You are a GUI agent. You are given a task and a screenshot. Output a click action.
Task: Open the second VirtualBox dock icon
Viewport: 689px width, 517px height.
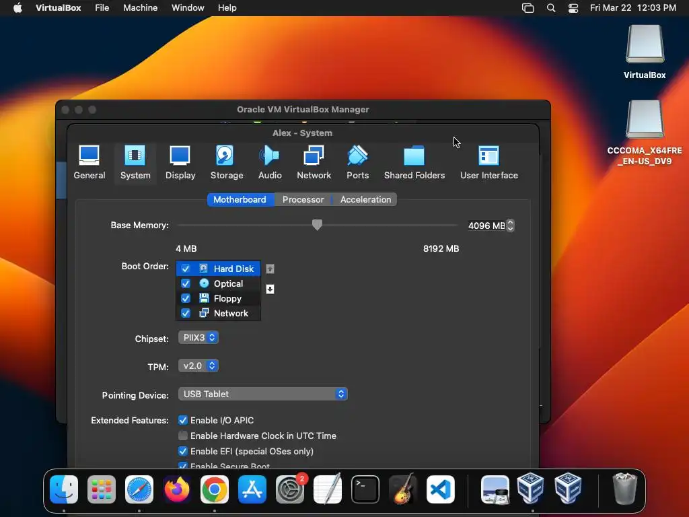(568, 489)
